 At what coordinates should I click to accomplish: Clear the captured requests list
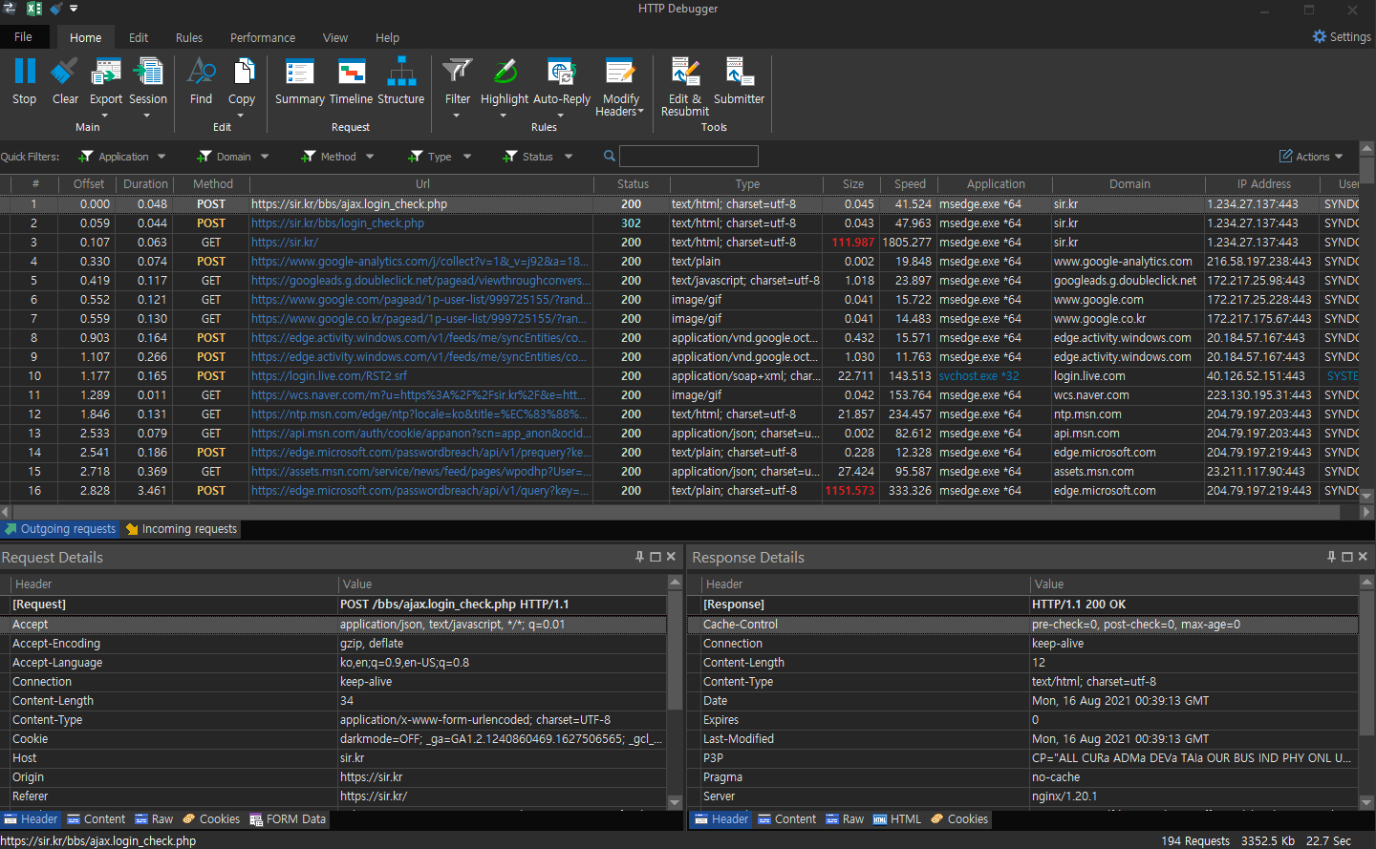click(65, 73)
